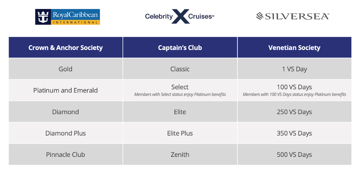Select the Captain's Club column header
The image size is (359, 169).
click(x=180, y=48)
